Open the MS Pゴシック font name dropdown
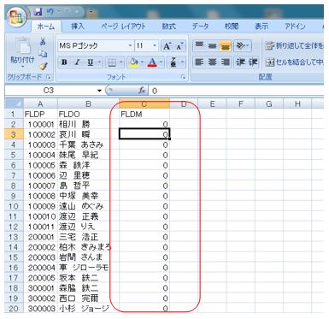This screenshot has height=319, width=329. pyautogui.click(x=130, y=45)
